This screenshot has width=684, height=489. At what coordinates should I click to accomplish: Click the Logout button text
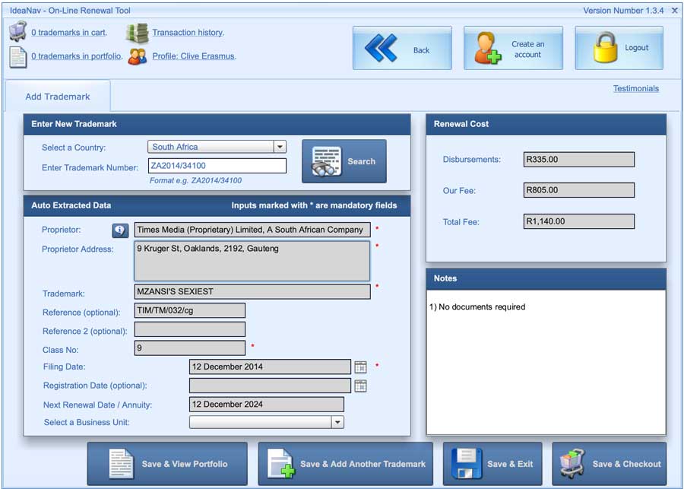[x=636, y=48]
